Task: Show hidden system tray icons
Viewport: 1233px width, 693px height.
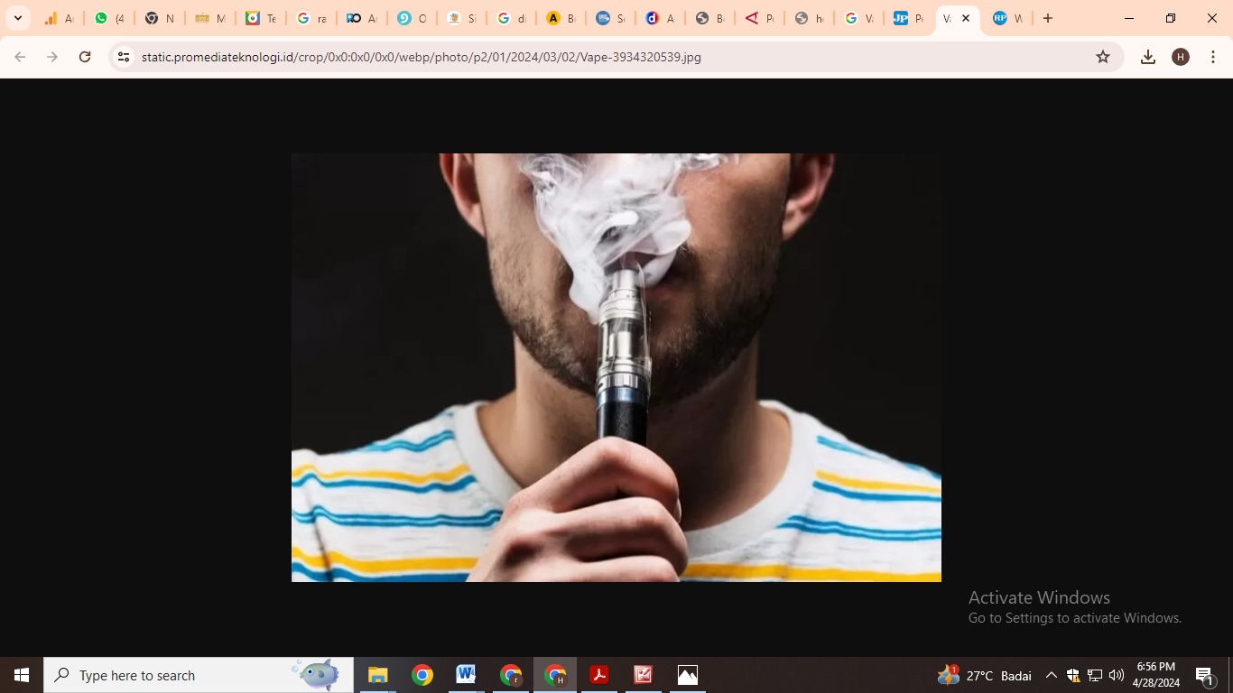Action: (1052, 675)
